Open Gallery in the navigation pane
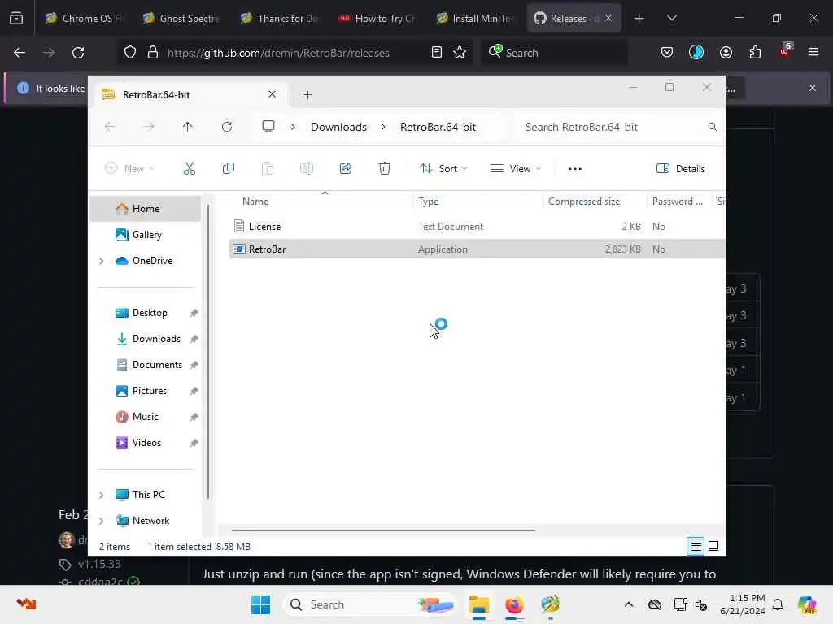Screen dimensions: 833x624 pyautogui.click(x=146, y=235)
